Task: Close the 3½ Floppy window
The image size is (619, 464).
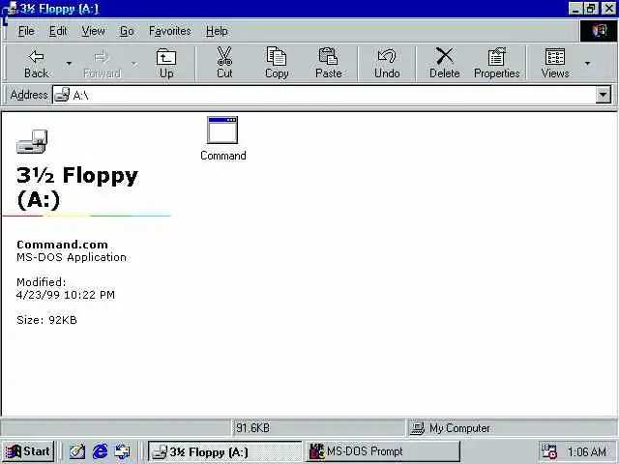Action: coord(608,9)
